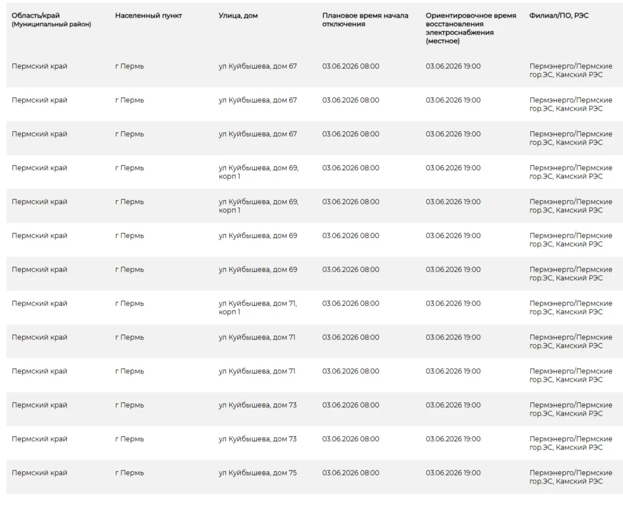Click the "Плановое время начала отключения" header
Viewport: 623px width, 506px height.
(365, 20)
